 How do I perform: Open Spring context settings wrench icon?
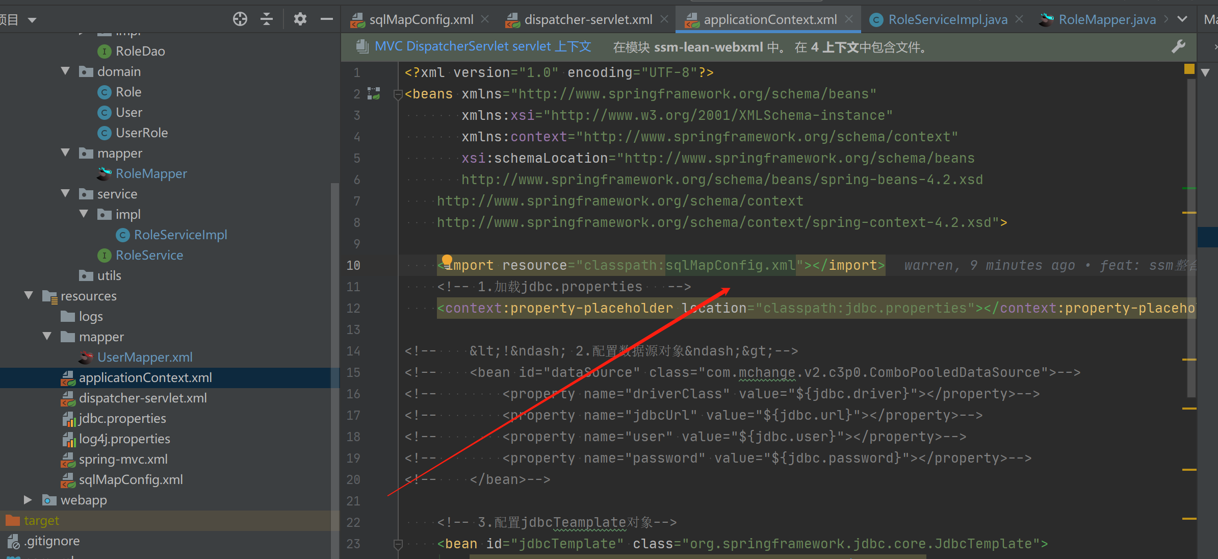click(x=1178, y=47)
